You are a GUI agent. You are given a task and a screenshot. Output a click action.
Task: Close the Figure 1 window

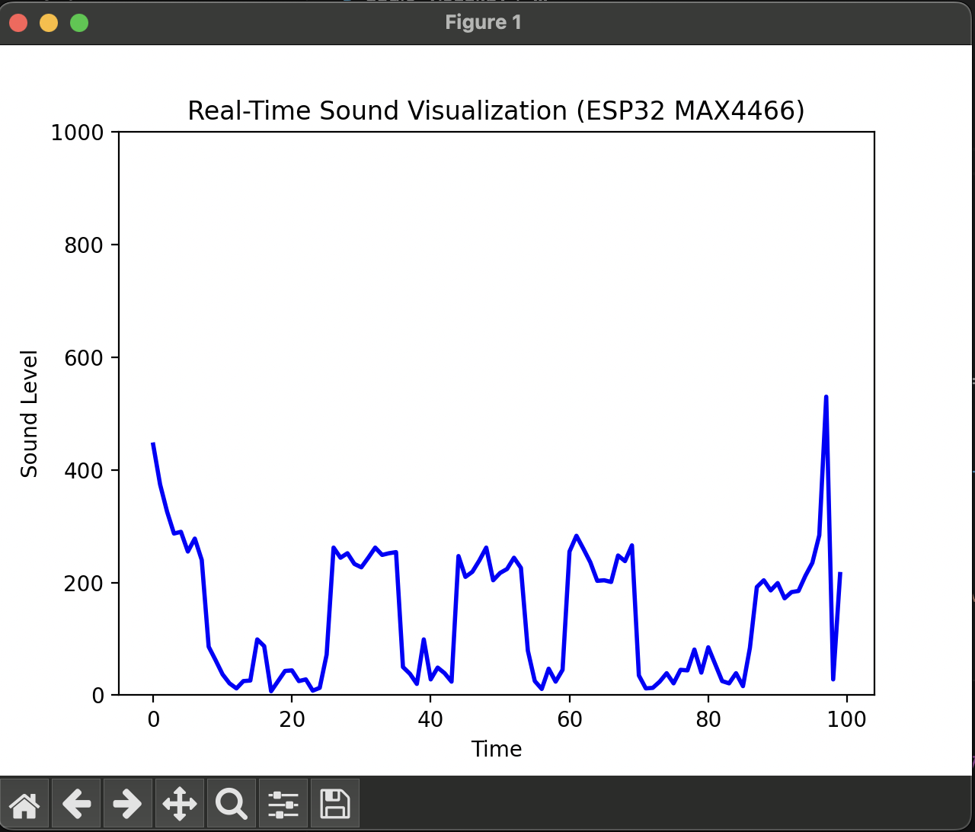18,23
